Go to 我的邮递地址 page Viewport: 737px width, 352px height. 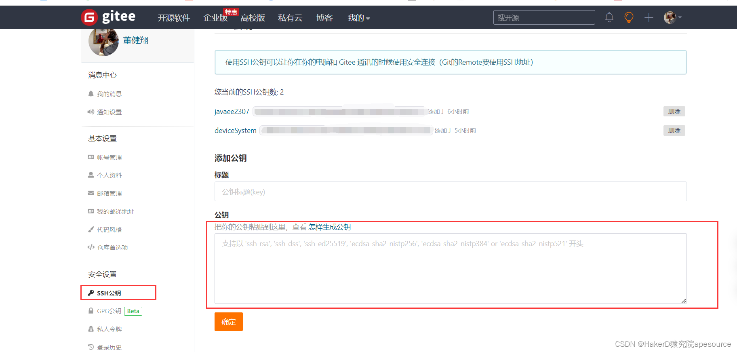(116, 211)
